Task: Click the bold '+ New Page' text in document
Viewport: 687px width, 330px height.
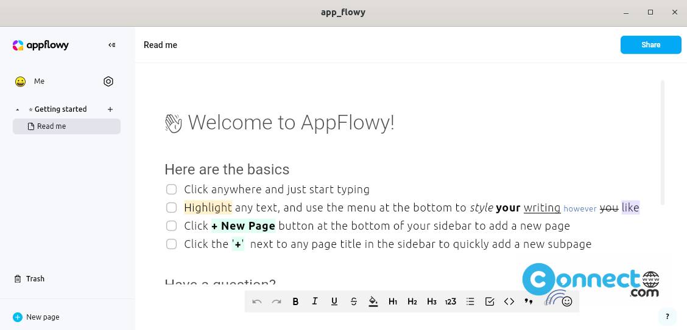Action: pyautogui.click(x=243, y=226)
